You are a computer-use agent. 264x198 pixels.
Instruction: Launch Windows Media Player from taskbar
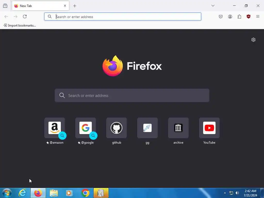69,193
